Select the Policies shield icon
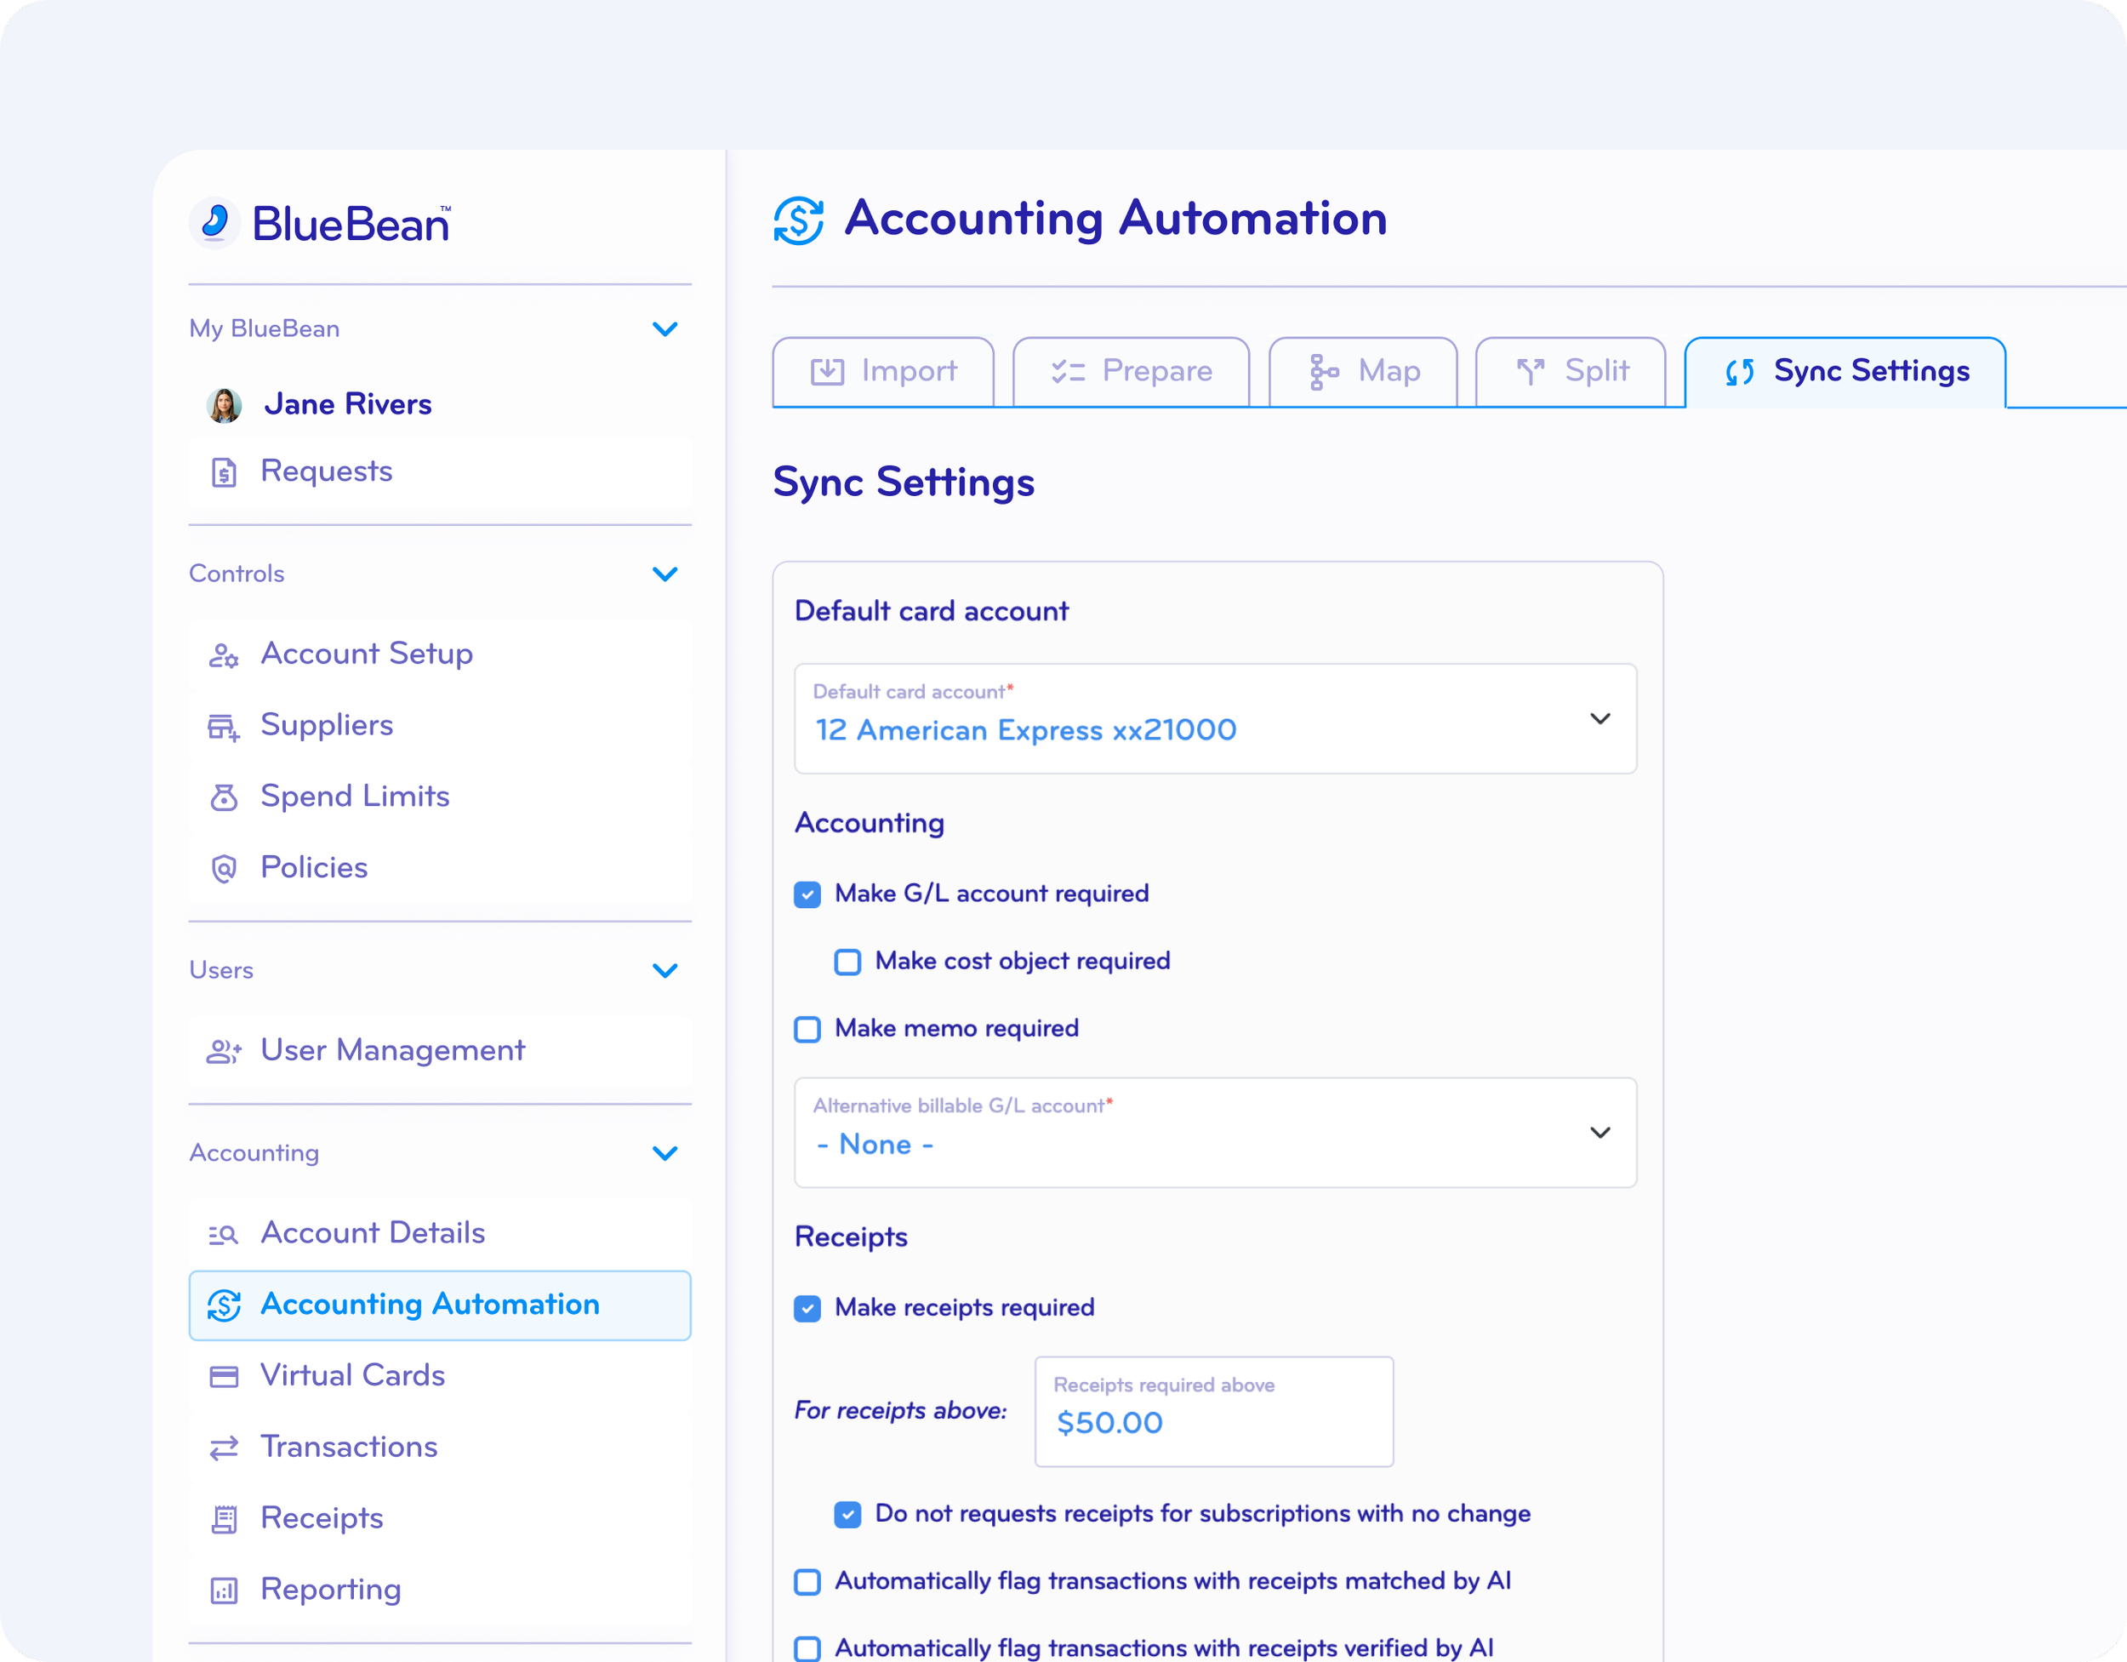 [x=224, y=868]
